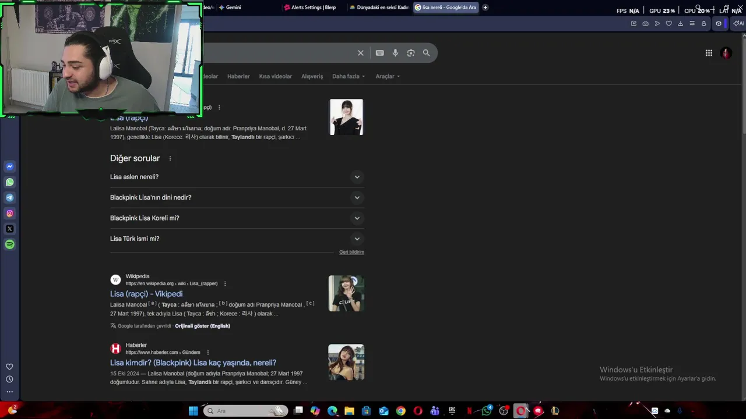Open Telegram in the Opera sidebar
This screenshot has width=746, height=419.
[x=9, y=198]
